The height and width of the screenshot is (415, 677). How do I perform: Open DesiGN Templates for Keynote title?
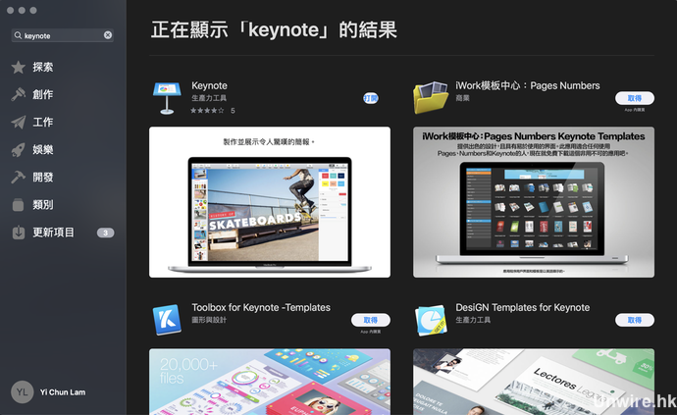coord(522,307)
